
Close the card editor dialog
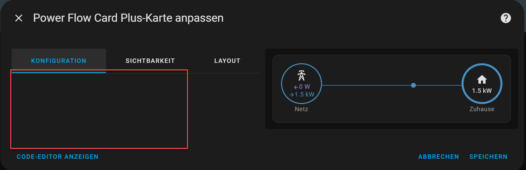point(19,18)
